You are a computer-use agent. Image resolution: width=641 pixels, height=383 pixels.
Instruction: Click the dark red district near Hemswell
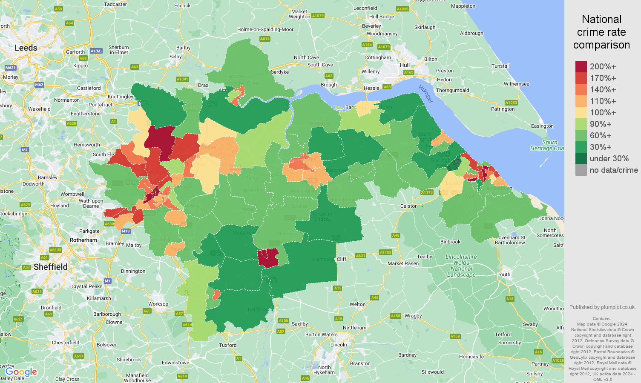tap(268, 258)
